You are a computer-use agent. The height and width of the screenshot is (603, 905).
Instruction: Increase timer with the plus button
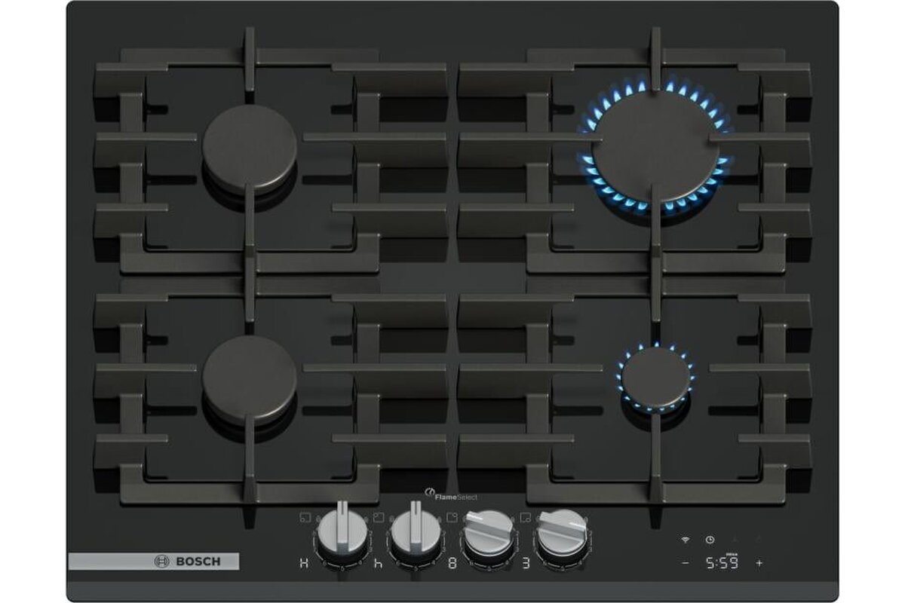click(x=759, y=562)
